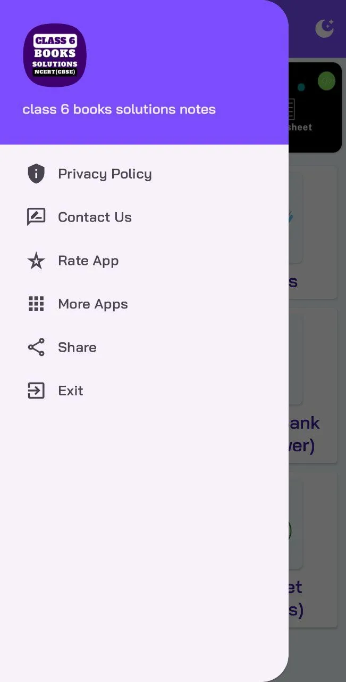Choose the Rate App text label

88,261
